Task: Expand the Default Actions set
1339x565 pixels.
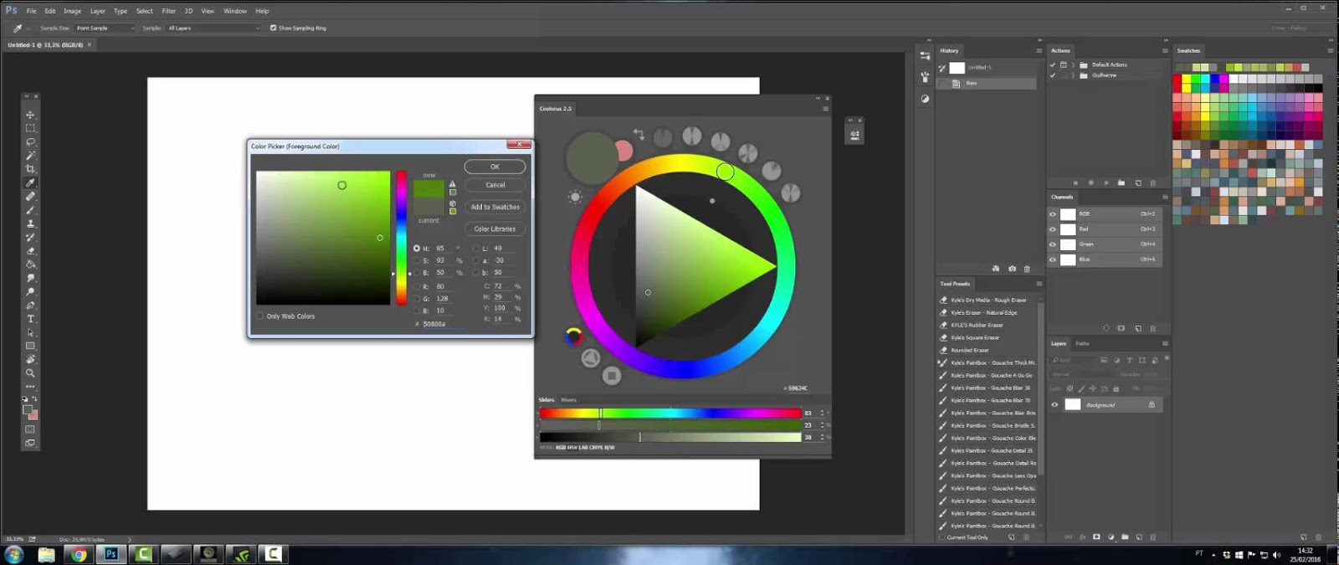Action: coord(1073,64)
